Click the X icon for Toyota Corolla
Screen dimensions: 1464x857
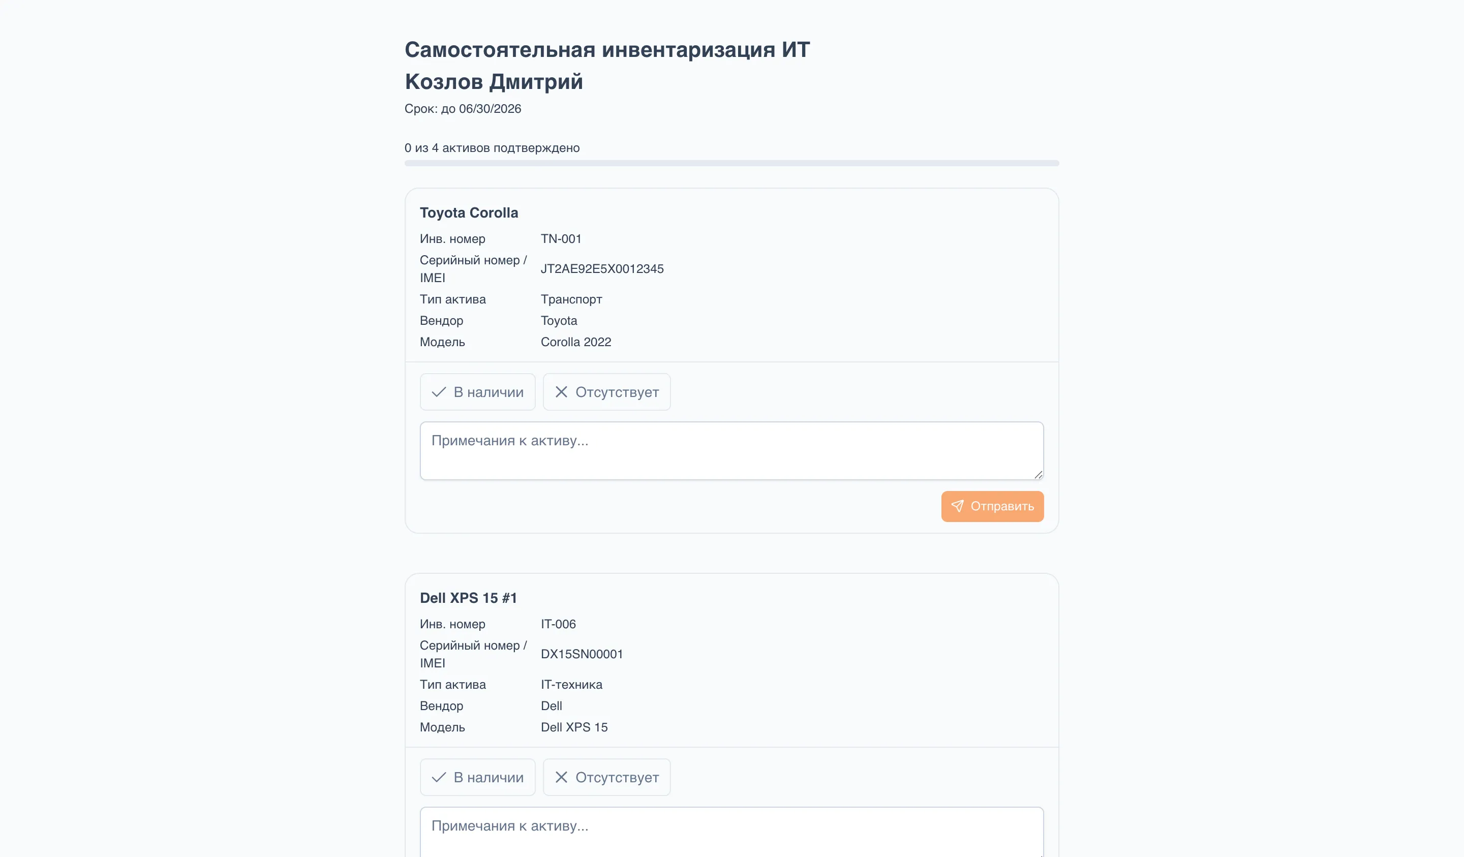tap(561, 392)
